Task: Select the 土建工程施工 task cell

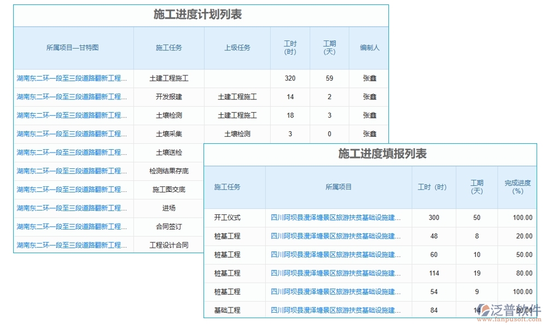Action: coord(168,78)
